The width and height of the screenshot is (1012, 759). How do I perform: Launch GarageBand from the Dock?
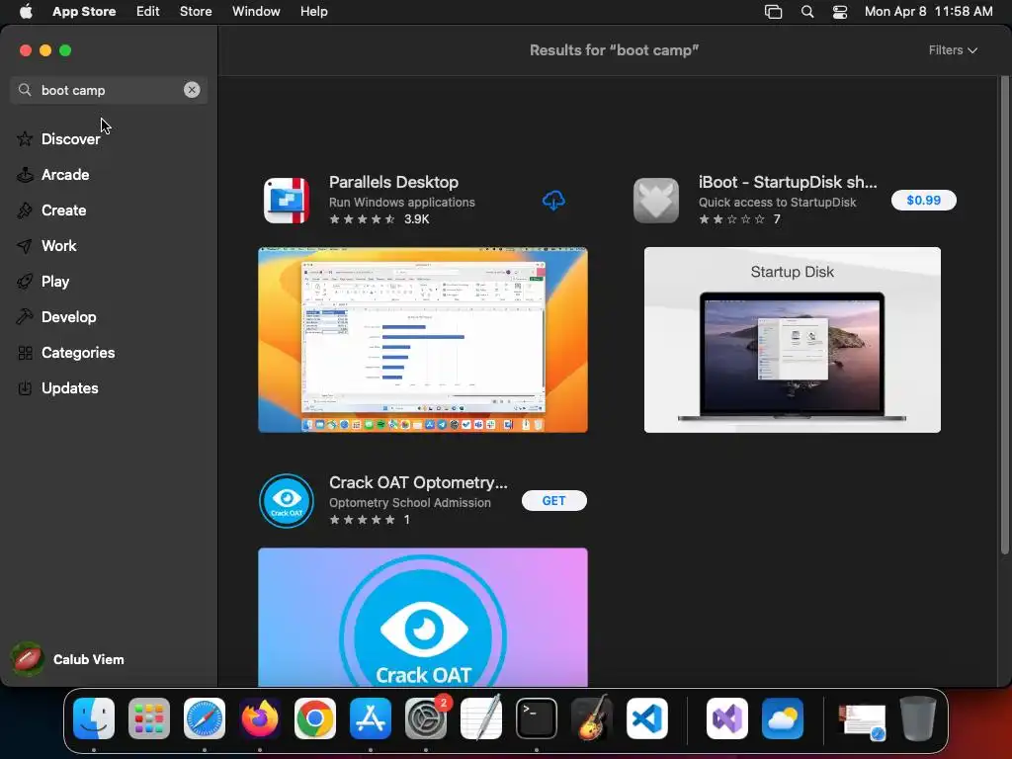[592, 717]
